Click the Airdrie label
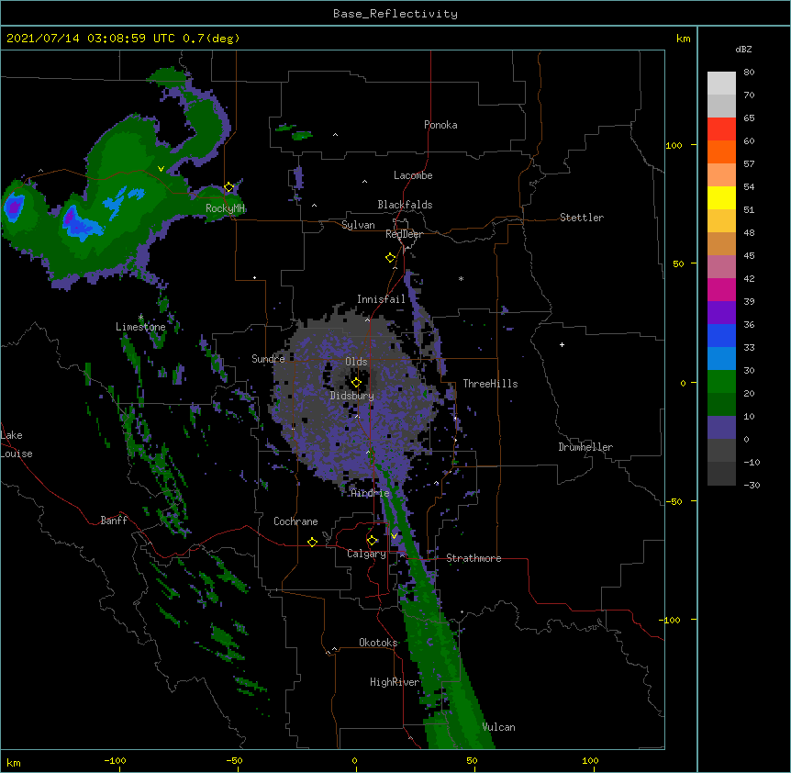This screenshot has width=791, height=773. click(x=370, y=493)
